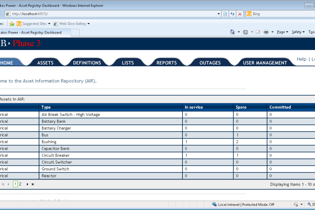Sort by the Type column header
Screen dimensions: 315x210
(46, 107)
